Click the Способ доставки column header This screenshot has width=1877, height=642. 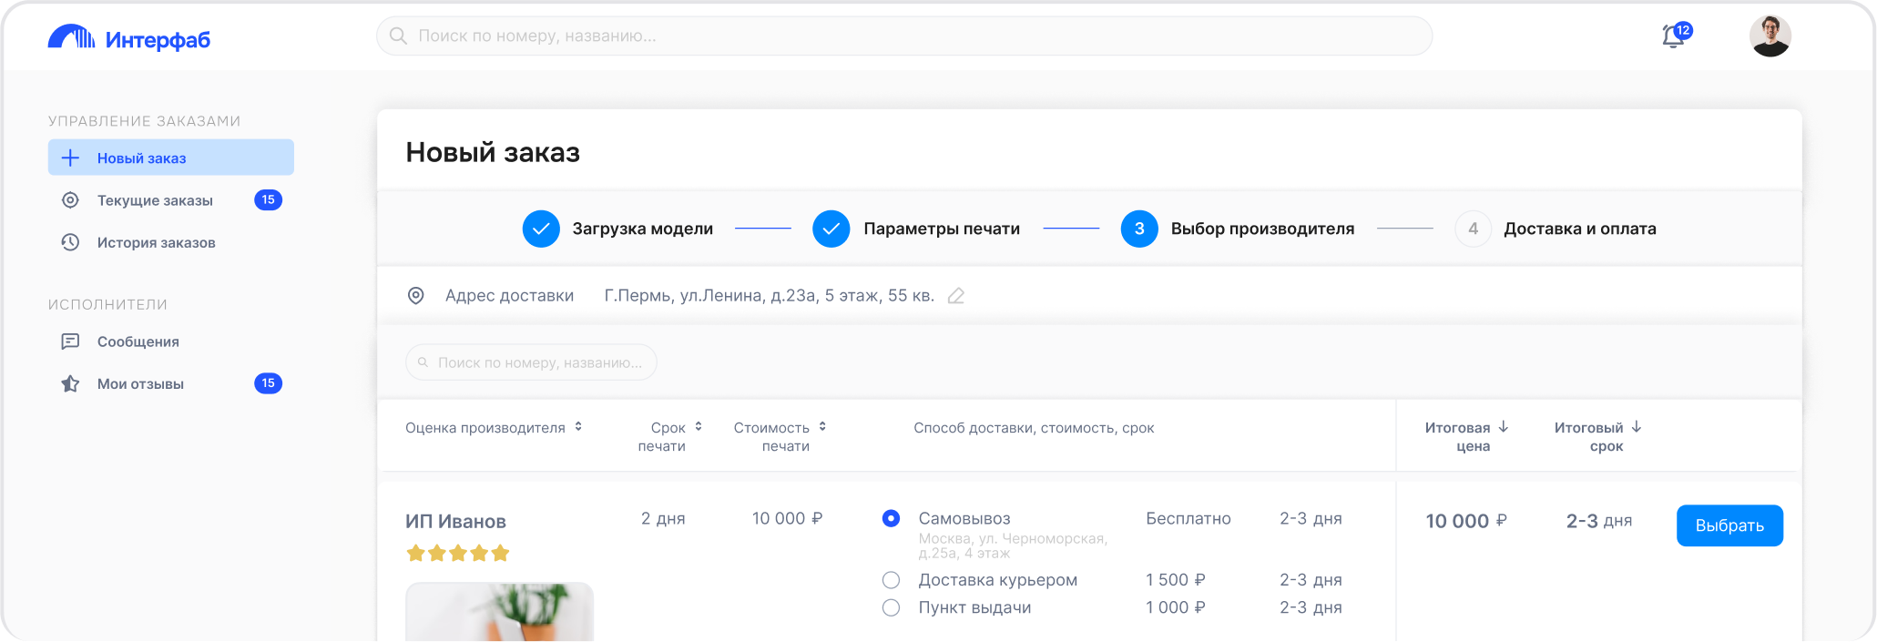(x=1034, y=427)
